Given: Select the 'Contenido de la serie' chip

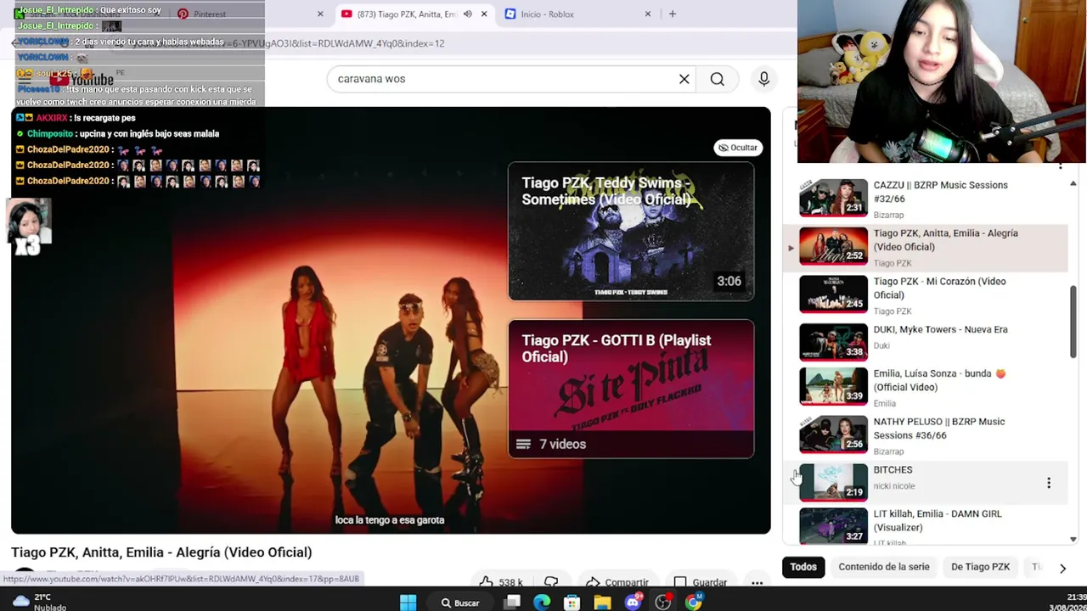Looking at the screenshot, I should click(884, 567).
